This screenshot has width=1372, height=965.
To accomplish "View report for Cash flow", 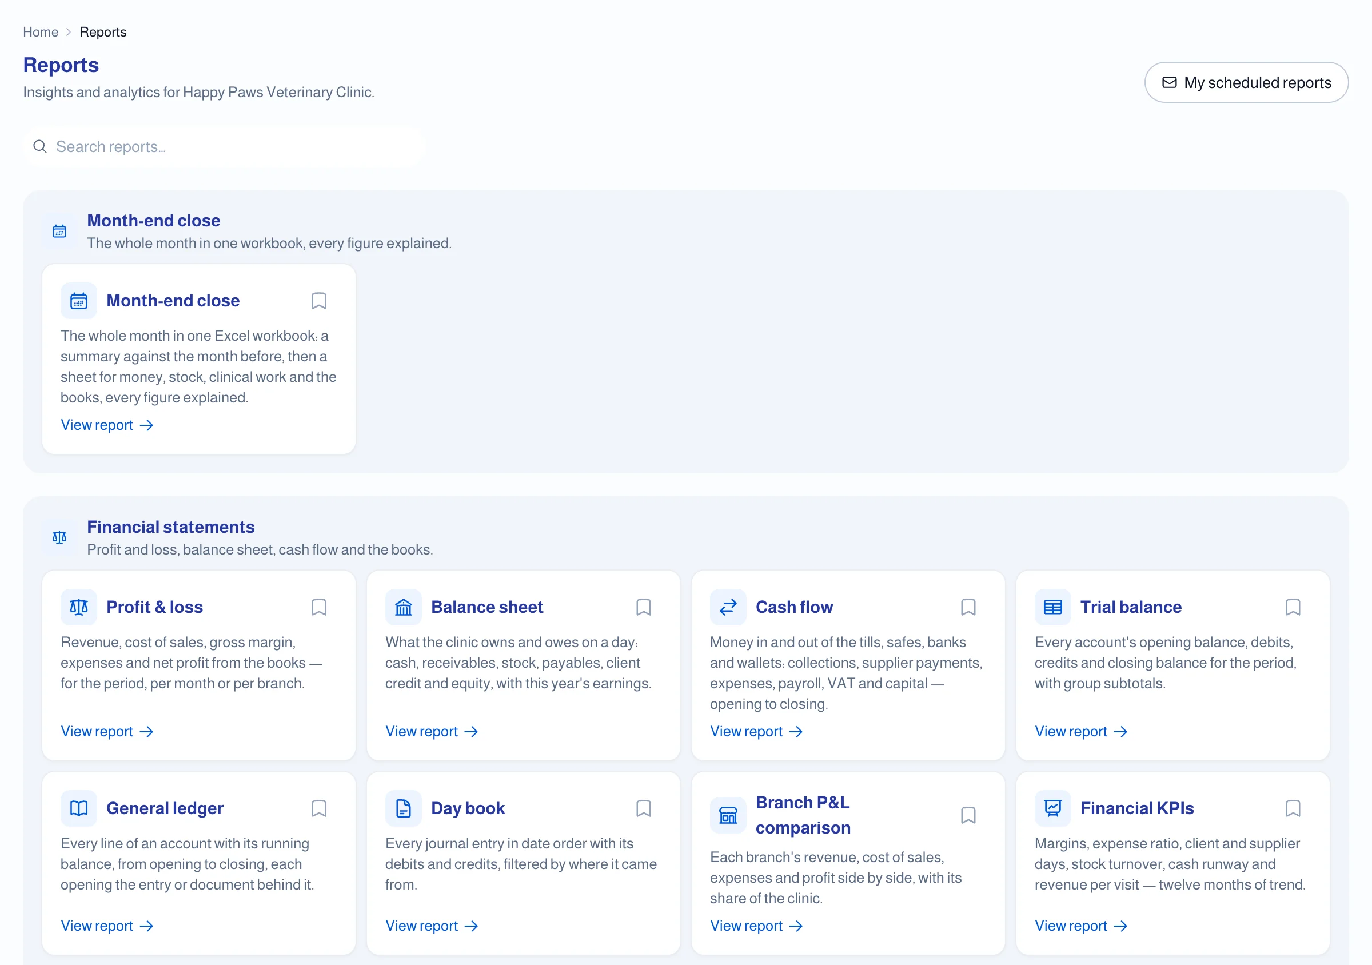I will (756, 731).
